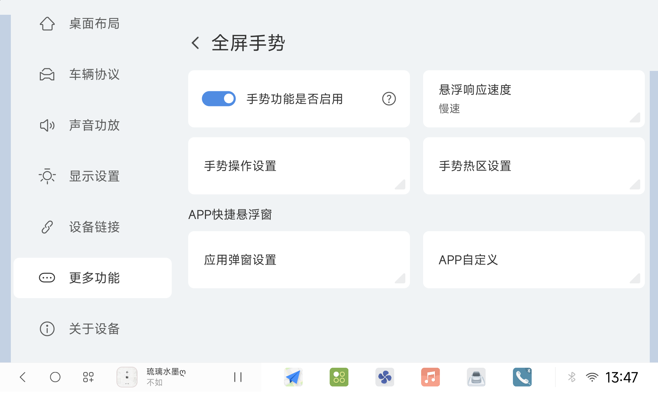Open the 应用弹窗设置 settings

point(298,259)
